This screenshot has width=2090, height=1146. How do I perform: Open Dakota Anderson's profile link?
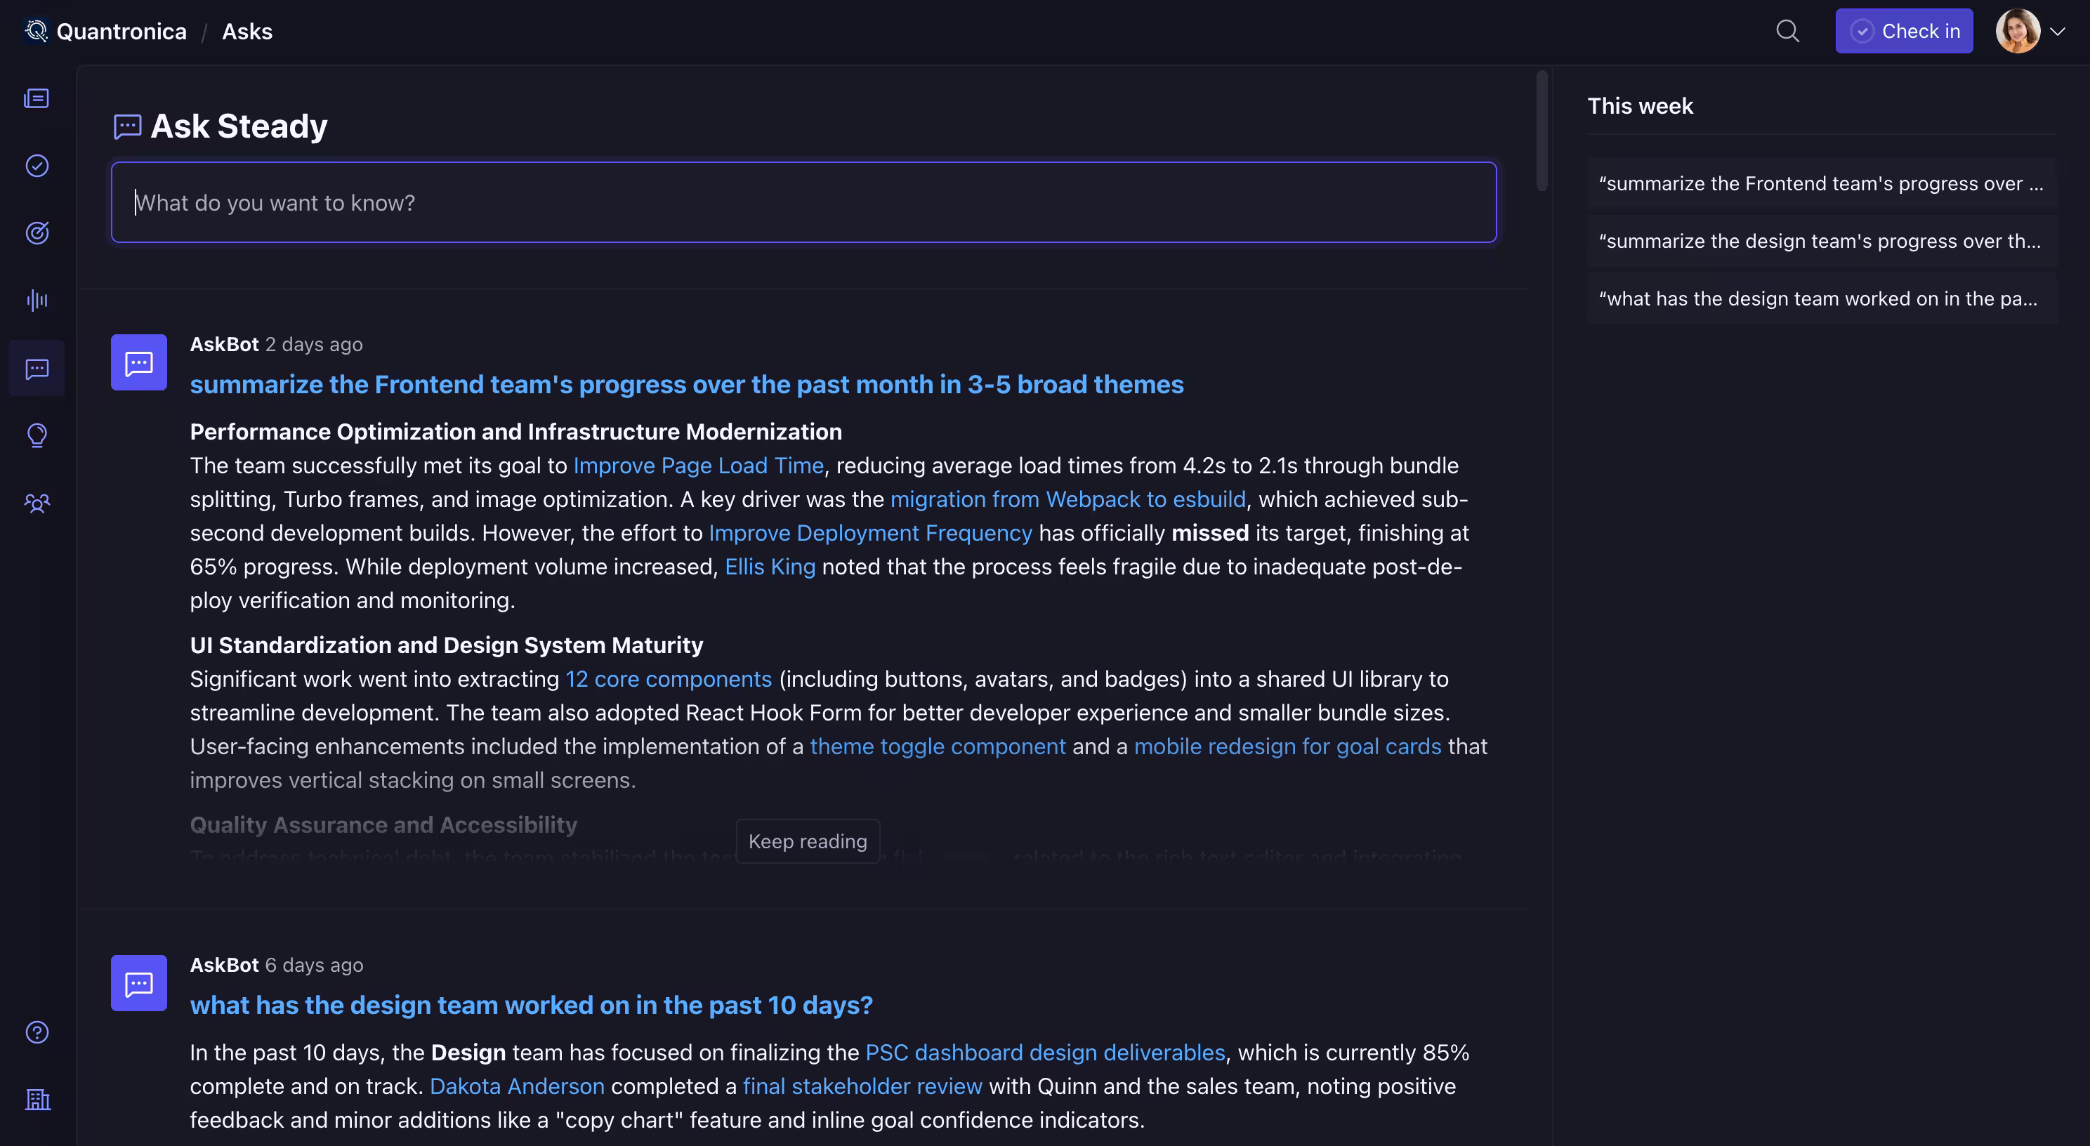[x=517, y=1086]
